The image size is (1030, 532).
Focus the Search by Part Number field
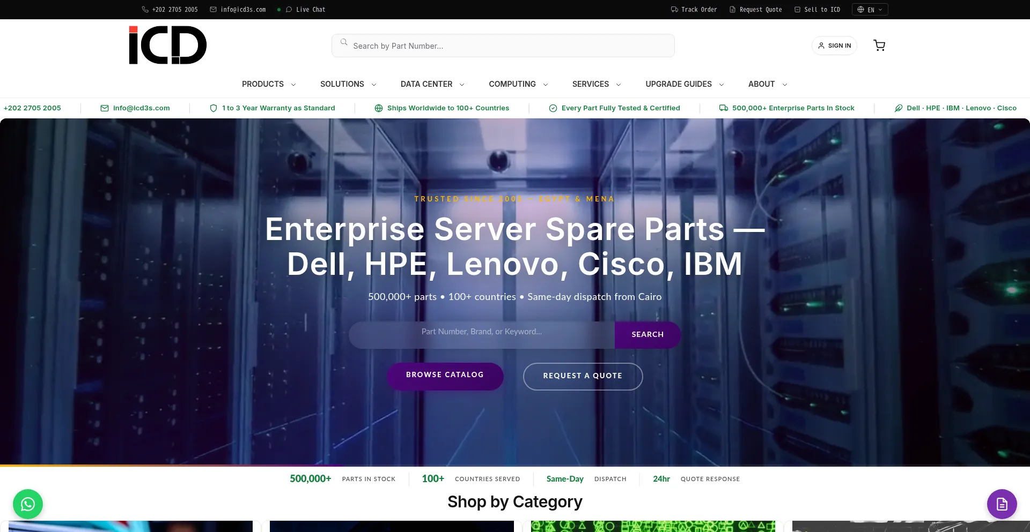(503, 46)
